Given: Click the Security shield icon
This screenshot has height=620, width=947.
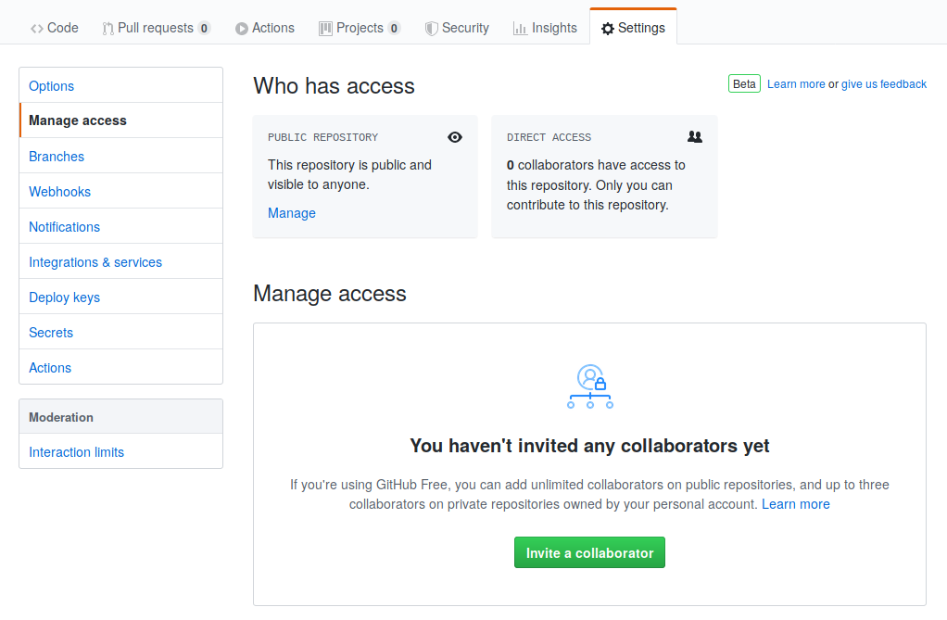Looking at the screenshot, I should (x=431, y=28).
